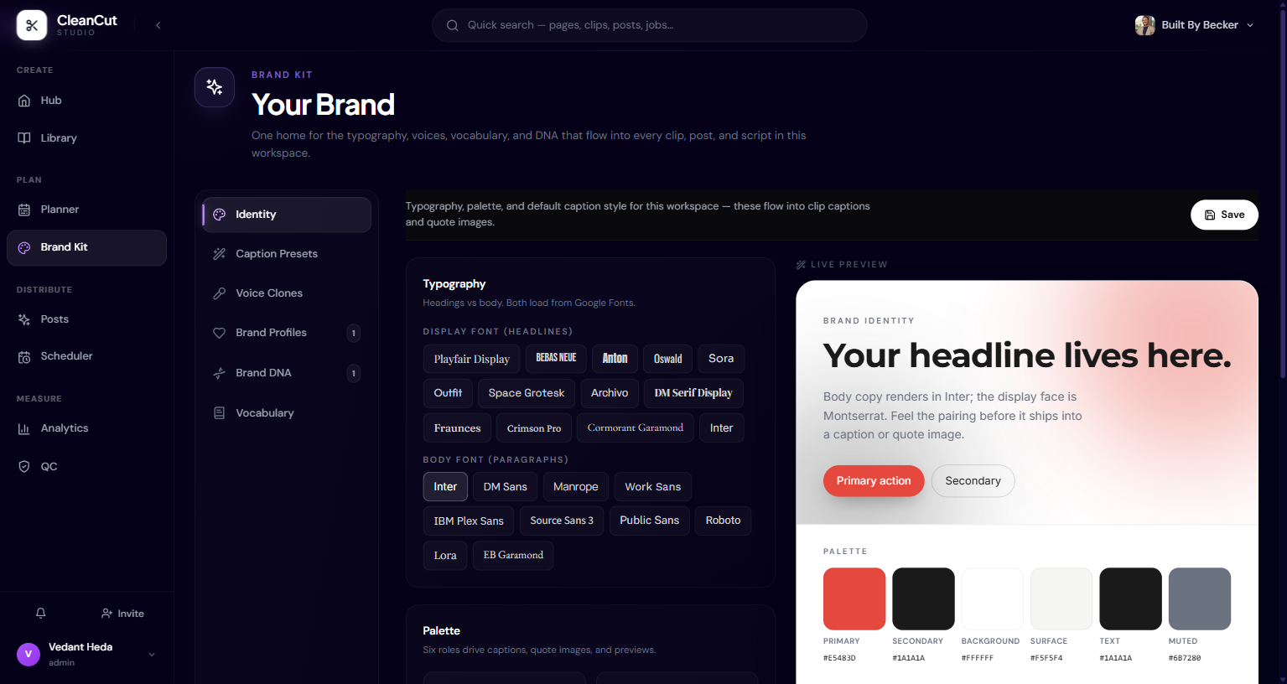Viewport: 1287px width, 684px height.
Task: Select Roboto as body font
Action: pos(724,521)
